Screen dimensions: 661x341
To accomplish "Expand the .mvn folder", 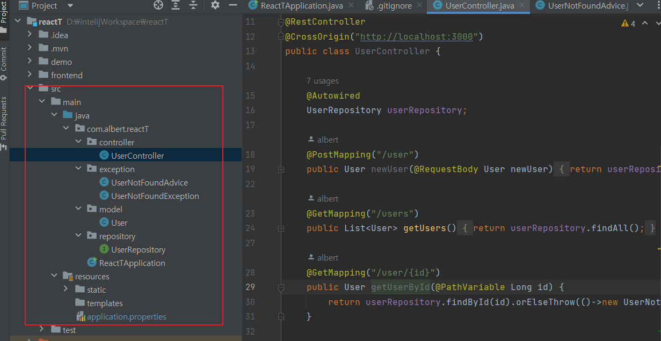I will (x=30, y=49).
